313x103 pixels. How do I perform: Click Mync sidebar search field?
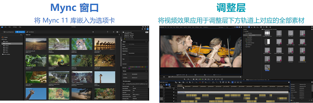point(12,35)
